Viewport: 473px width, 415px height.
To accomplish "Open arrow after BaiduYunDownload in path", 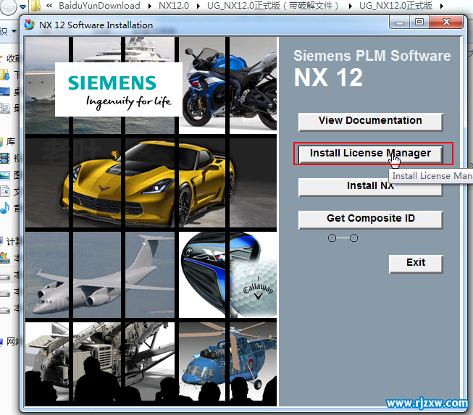I will coord(150,6).
